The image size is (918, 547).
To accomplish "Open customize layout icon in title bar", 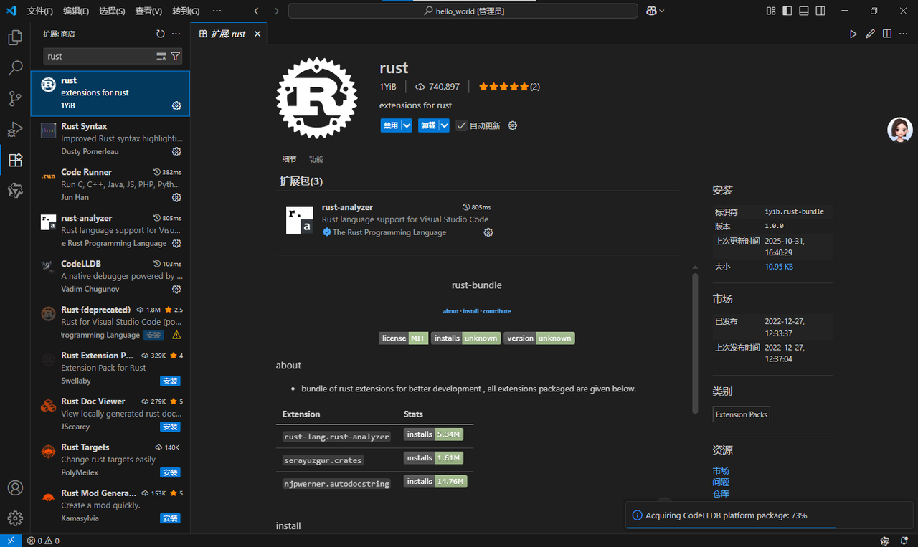I will coord(771,11).
